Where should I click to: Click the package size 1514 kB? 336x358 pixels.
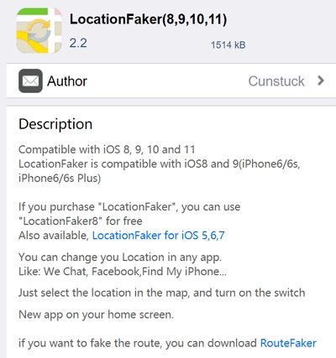point(228,45)
